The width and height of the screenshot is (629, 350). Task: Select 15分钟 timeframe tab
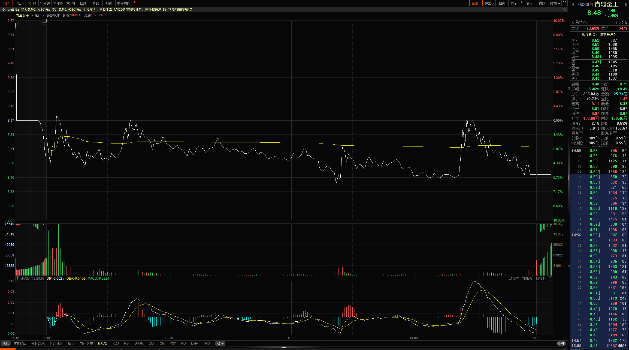click(45, 3)
